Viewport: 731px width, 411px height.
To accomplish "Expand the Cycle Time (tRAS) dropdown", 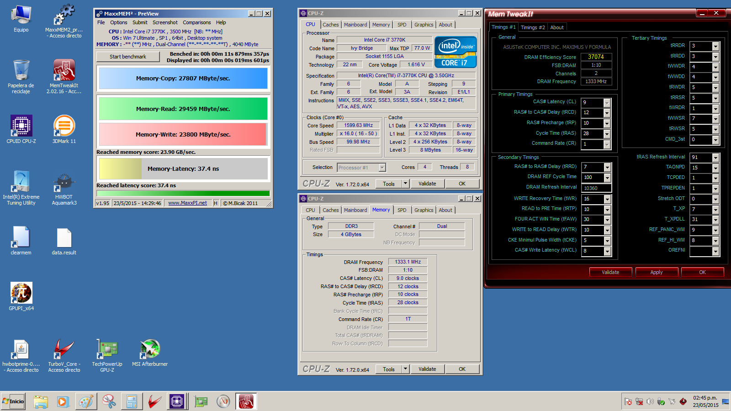I will (x=607, y=134).
